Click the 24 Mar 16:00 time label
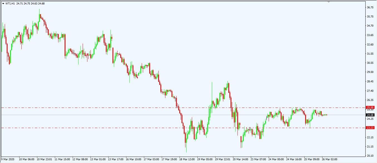The image size is (377, 163). pyautogui.click(x=294, y=160)
